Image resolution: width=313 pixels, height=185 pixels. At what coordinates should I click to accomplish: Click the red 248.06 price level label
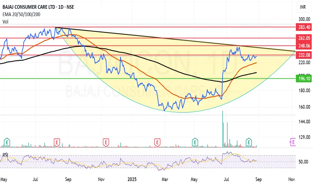pos(304,46)
